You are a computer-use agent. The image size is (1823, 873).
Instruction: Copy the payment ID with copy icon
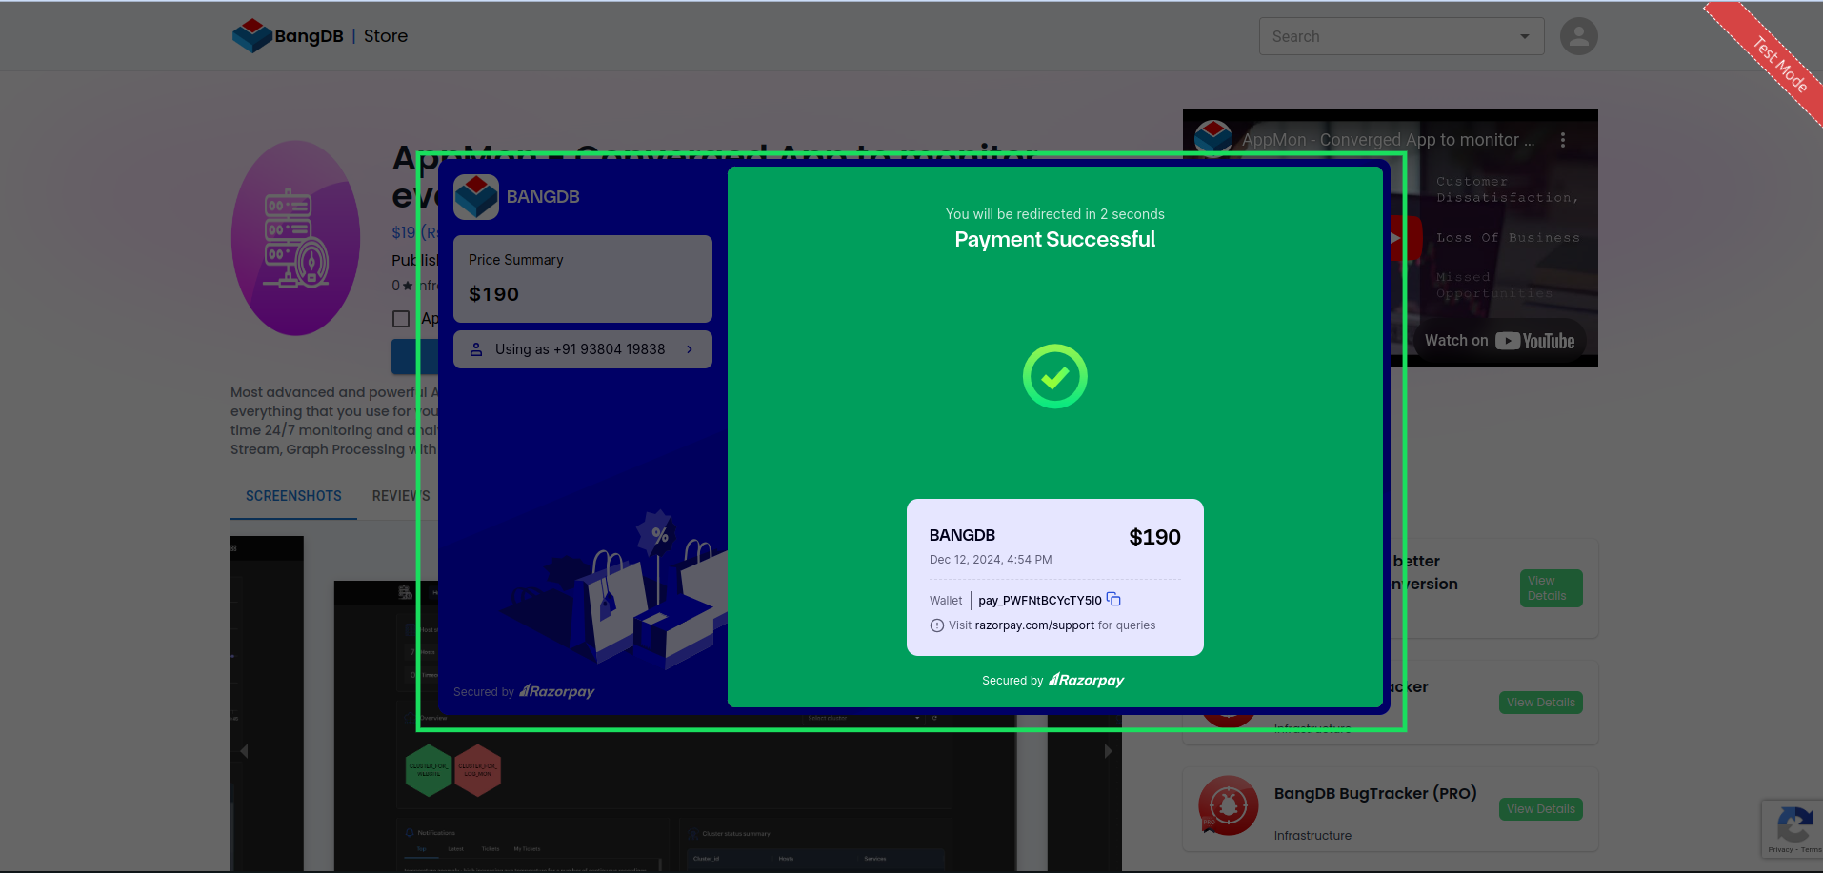click(1113, 599)
